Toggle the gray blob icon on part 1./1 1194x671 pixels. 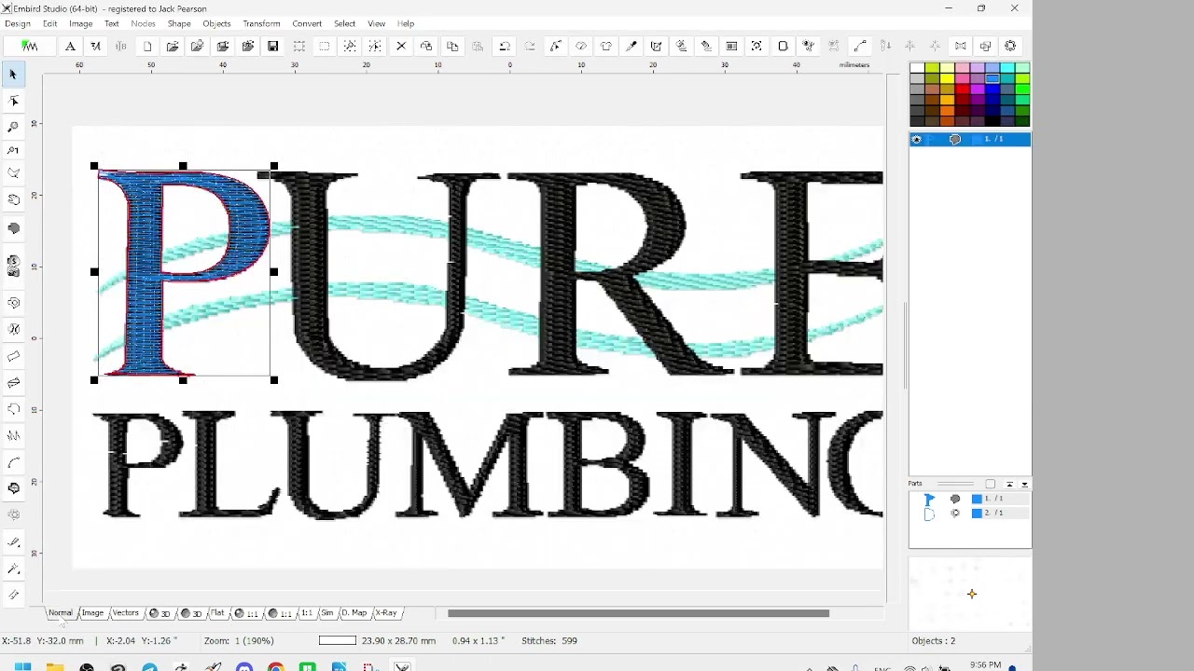click(x=955, y=499)
